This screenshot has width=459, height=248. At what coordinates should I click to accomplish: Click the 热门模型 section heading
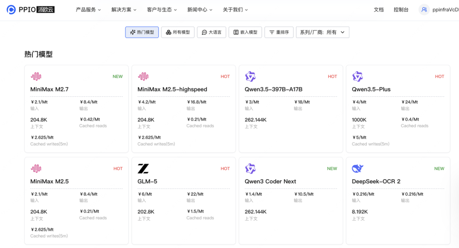click(38, 54)
